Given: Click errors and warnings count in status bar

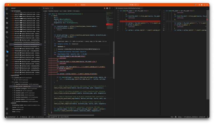Looking at the screenshot, I should [32, 117].
